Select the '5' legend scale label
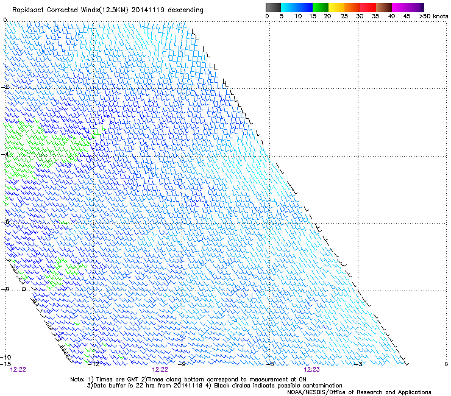Image resolution: width=451 pixels, height=396 pixels. (x=282, y=16)
